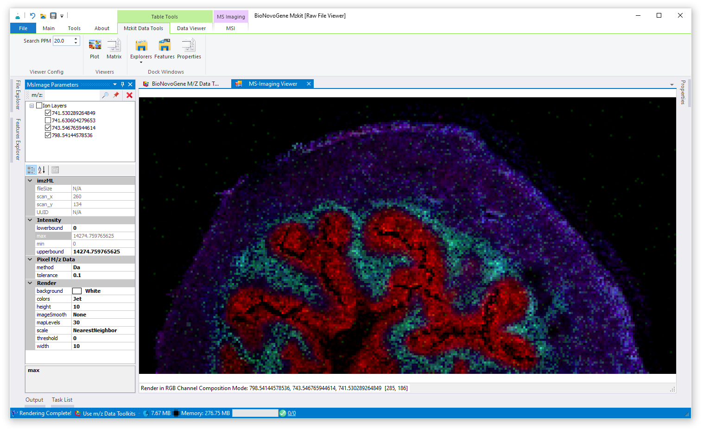
Task: Collapse the Intensity property group
Action: tap(30, 220)
